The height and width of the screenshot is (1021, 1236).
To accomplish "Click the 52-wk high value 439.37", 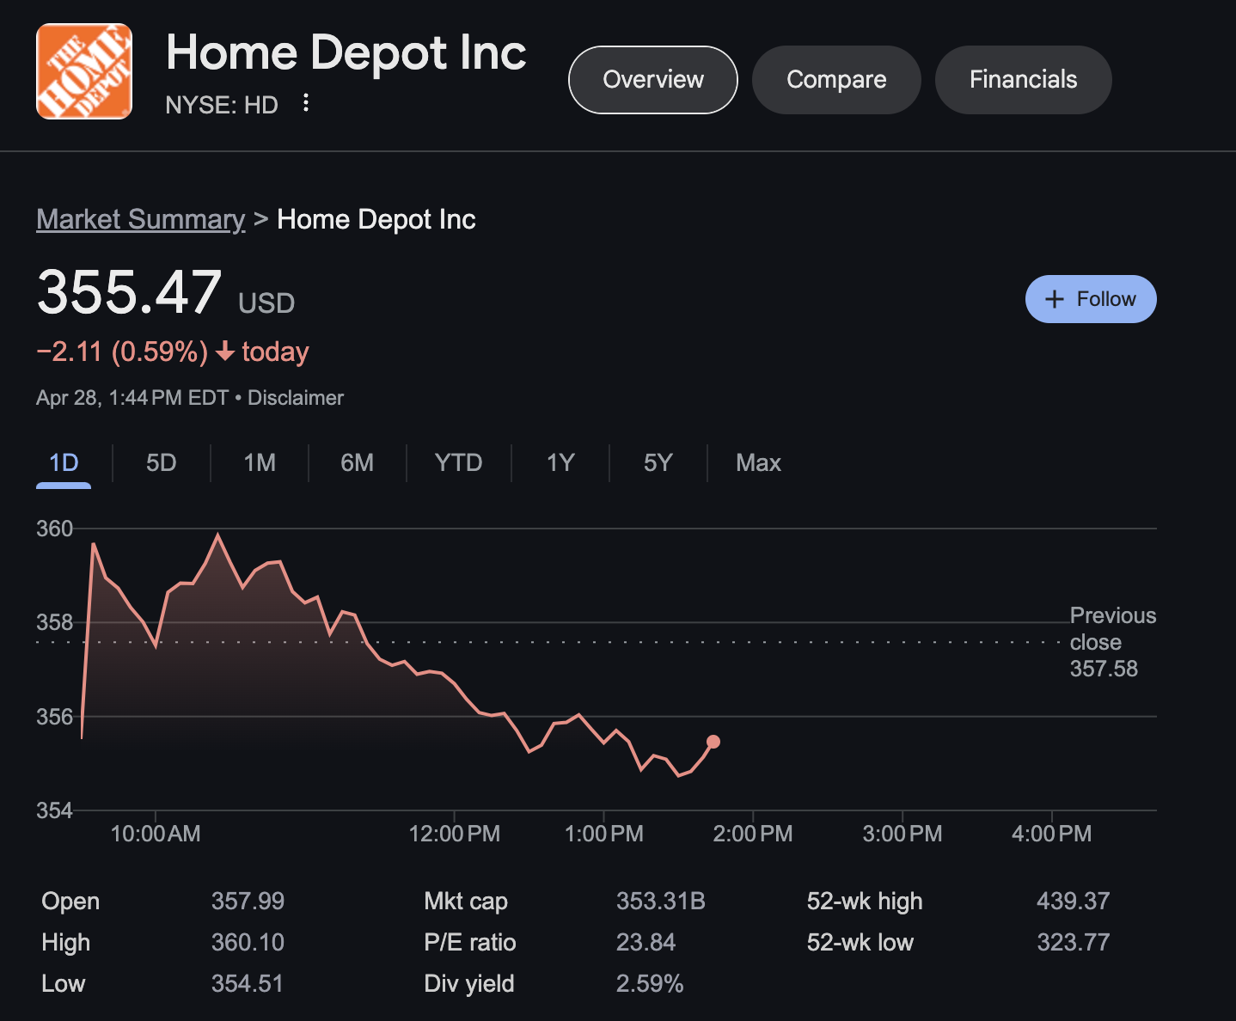I will (x=1074, y=902).
